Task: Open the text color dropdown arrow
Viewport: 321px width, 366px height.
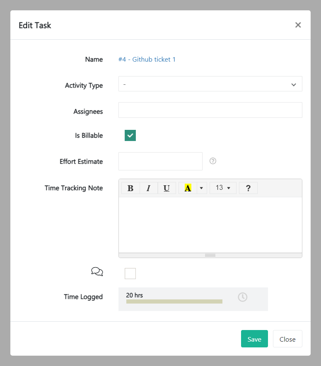Action: [x=201, y=188]
